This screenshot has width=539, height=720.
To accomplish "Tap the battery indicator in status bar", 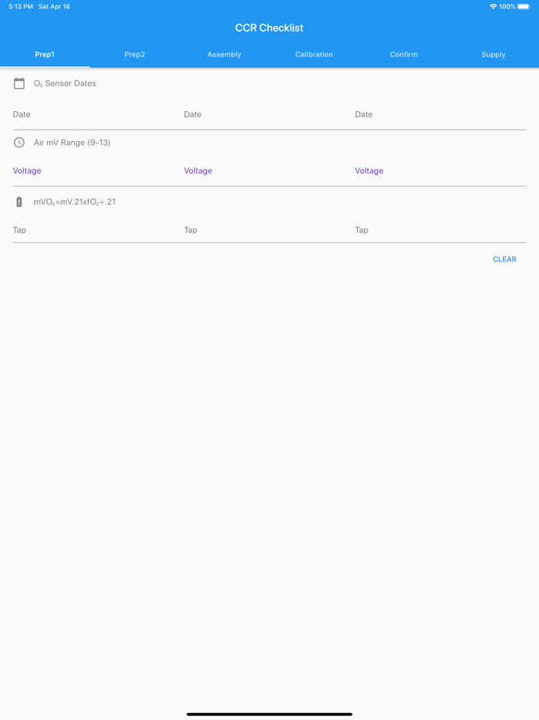I will coord(524,7).
